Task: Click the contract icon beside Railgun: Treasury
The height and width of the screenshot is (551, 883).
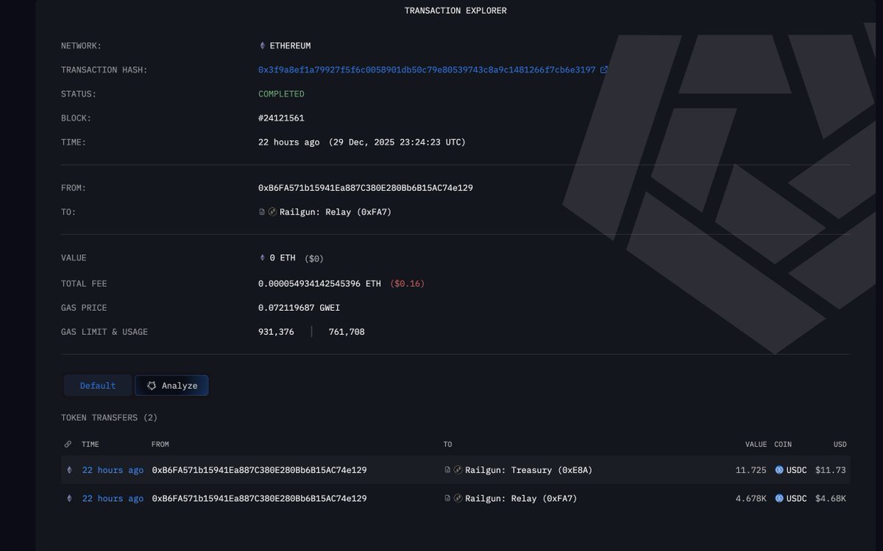Action: click(447, 470)
